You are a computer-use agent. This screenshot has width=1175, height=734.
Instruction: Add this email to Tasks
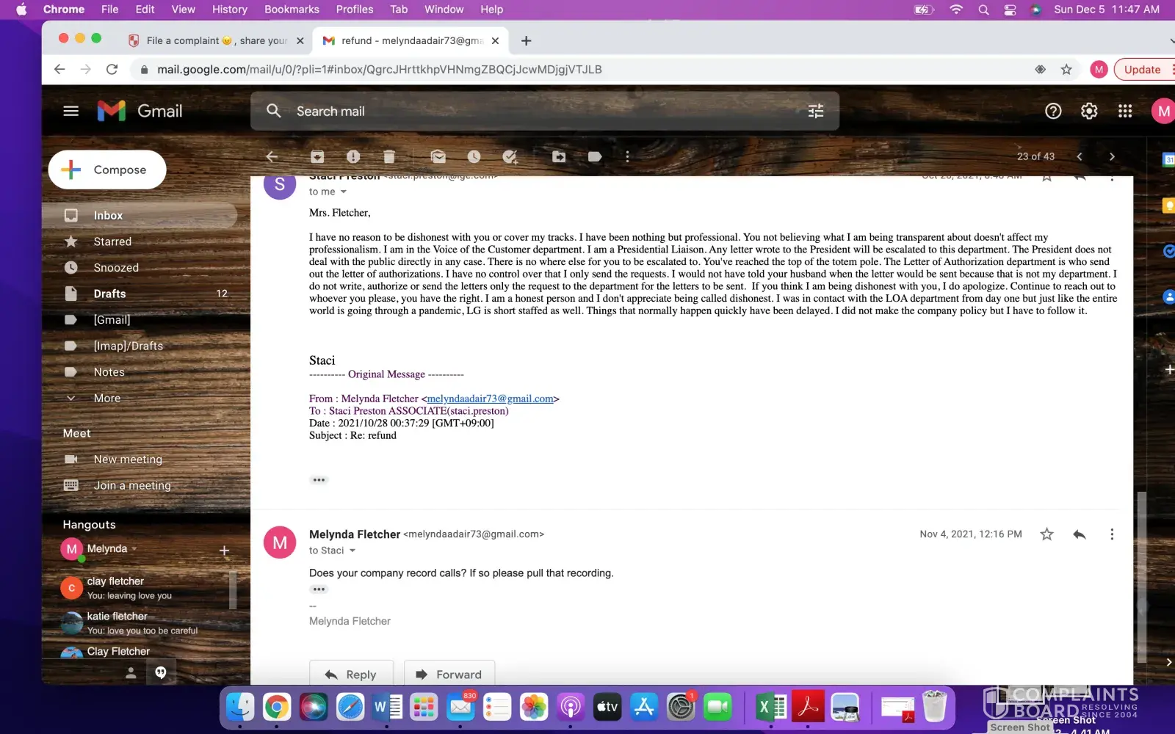pos(510,156)
